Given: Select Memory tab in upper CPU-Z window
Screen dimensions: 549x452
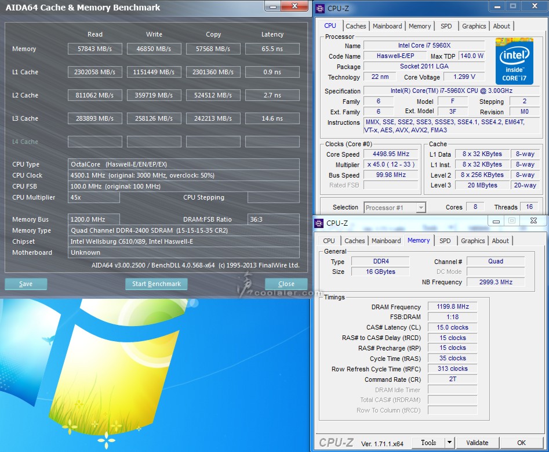Looking at the screenshot, I should [420, 26].
